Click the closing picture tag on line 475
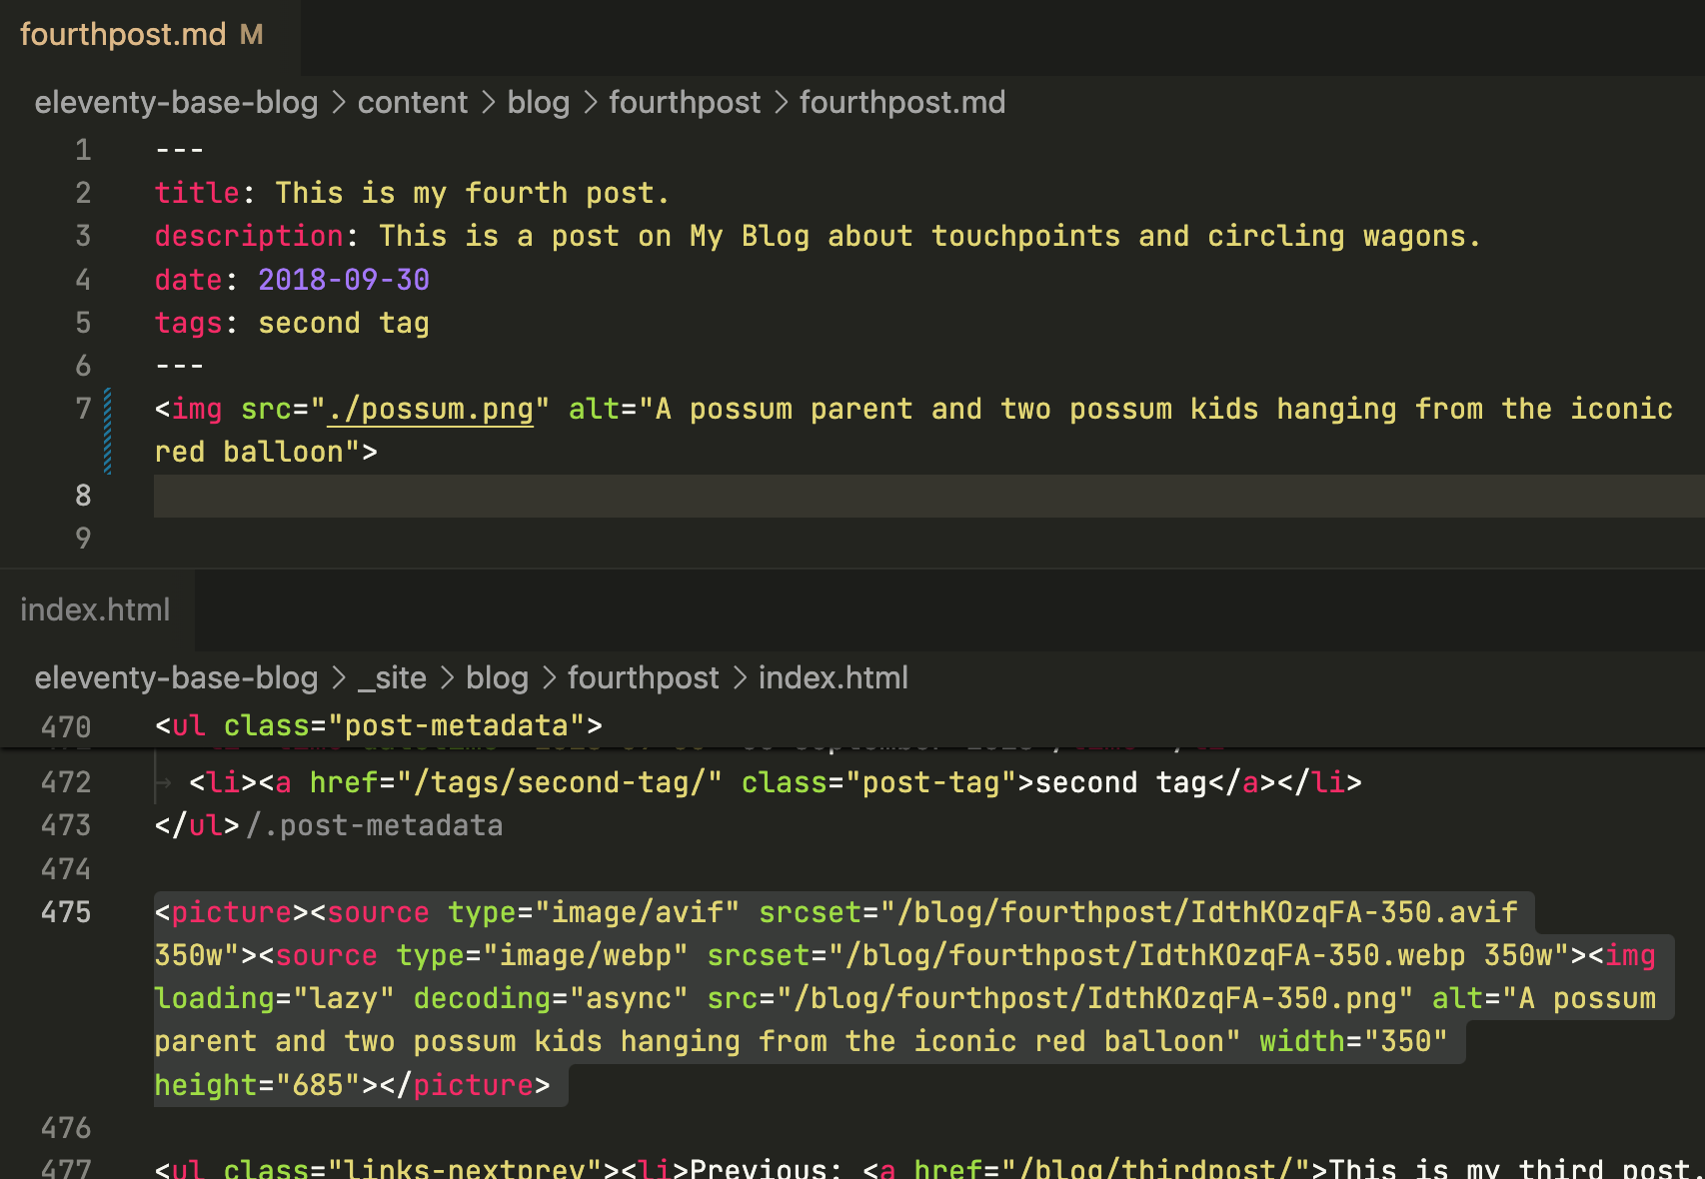The image size is (1705, 1179). [473, 1085]
